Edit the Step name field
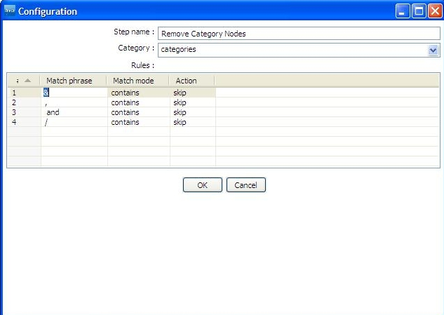 coord(299,34)
